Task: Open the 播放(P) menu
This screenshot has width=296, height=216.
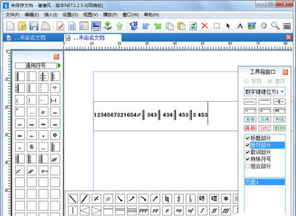Action: [110, 15]
